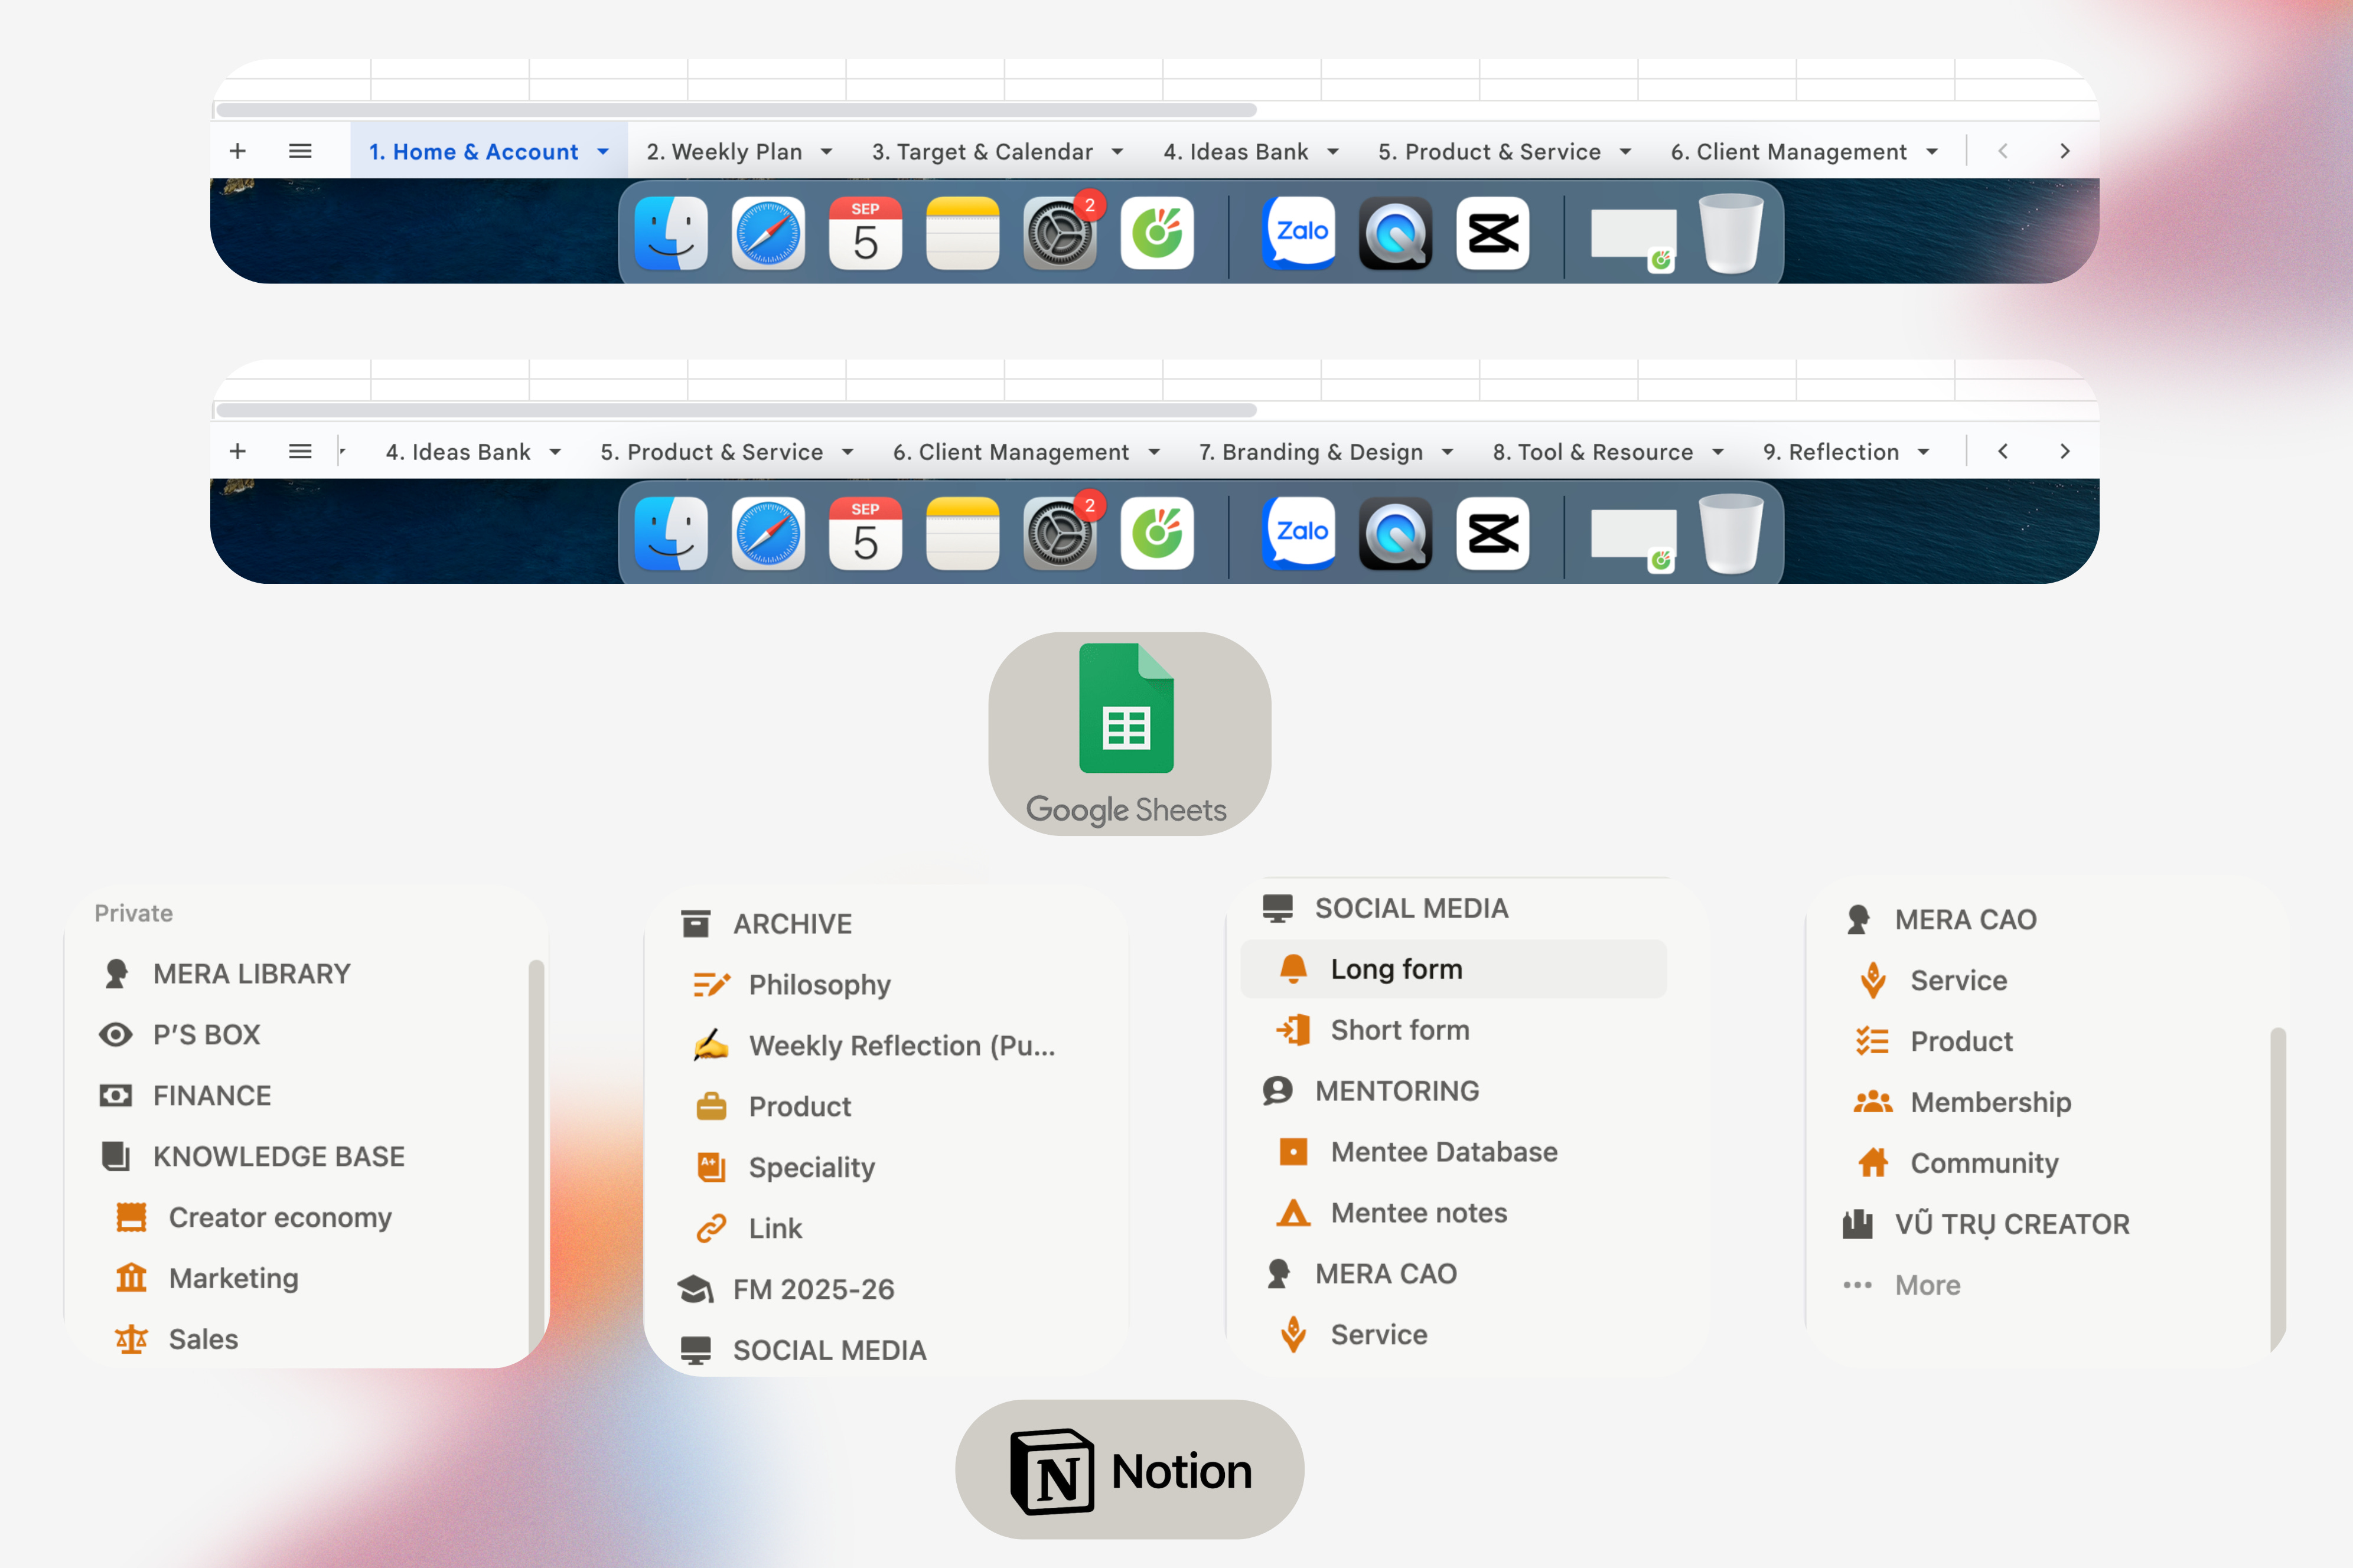2353x1568 pixels.
Task: Click the MENTORING profile icon
Action: [x=1277, y=1090]
